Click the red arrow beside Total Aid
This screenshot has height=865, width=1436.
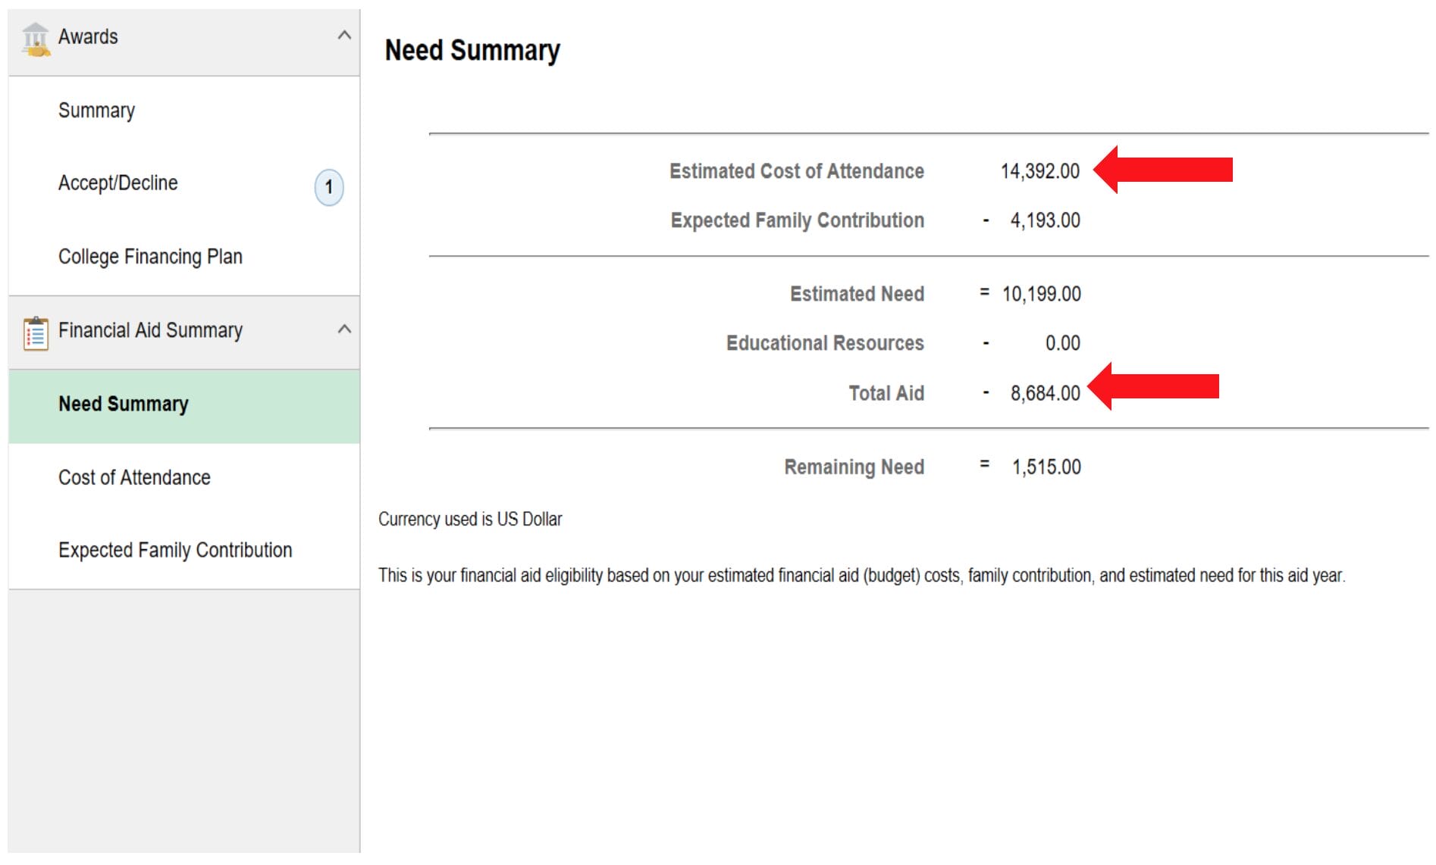[1152, 386]
